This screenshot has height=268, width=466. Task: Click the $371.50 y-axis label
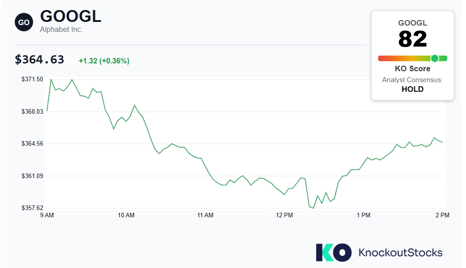coord(32,79)
